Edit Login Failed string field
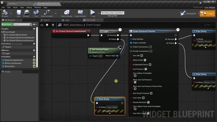Viewport: 217px width, 122px height. 112,107
